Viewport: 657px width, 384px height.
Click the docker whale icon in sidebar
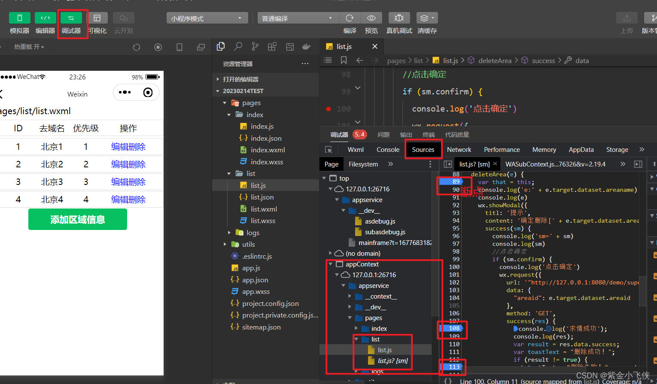(307, 46)
